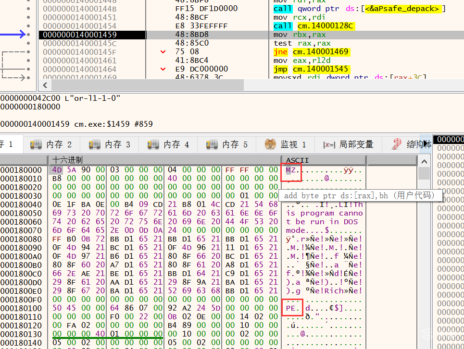
Task: Switch to the 内存 2 dump tab
Action: tap(51, 144)
